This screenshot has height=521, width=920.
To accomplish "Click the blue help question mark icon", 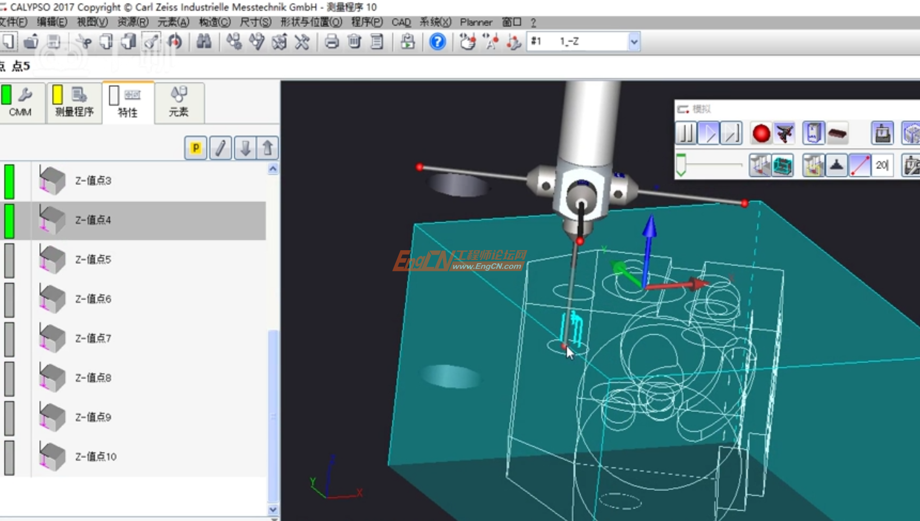I will pyautogui.click(x=437, y=42).
